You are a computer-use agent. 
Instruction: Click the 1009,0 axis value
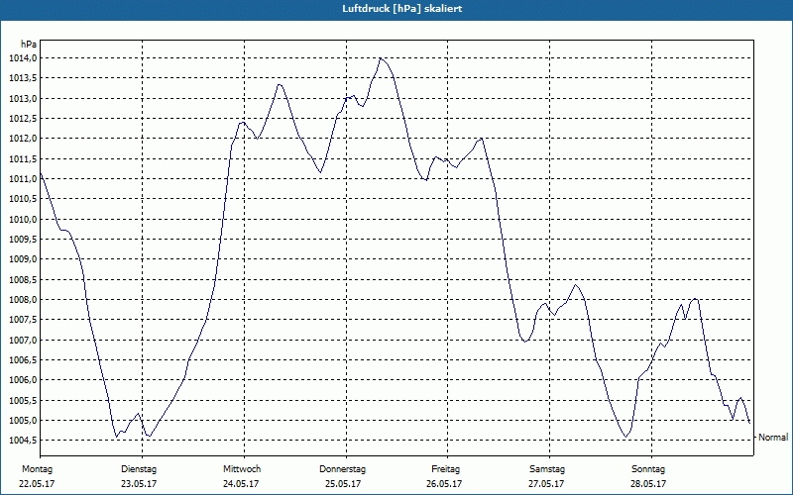pyautogui.click(x=23, y=259)
